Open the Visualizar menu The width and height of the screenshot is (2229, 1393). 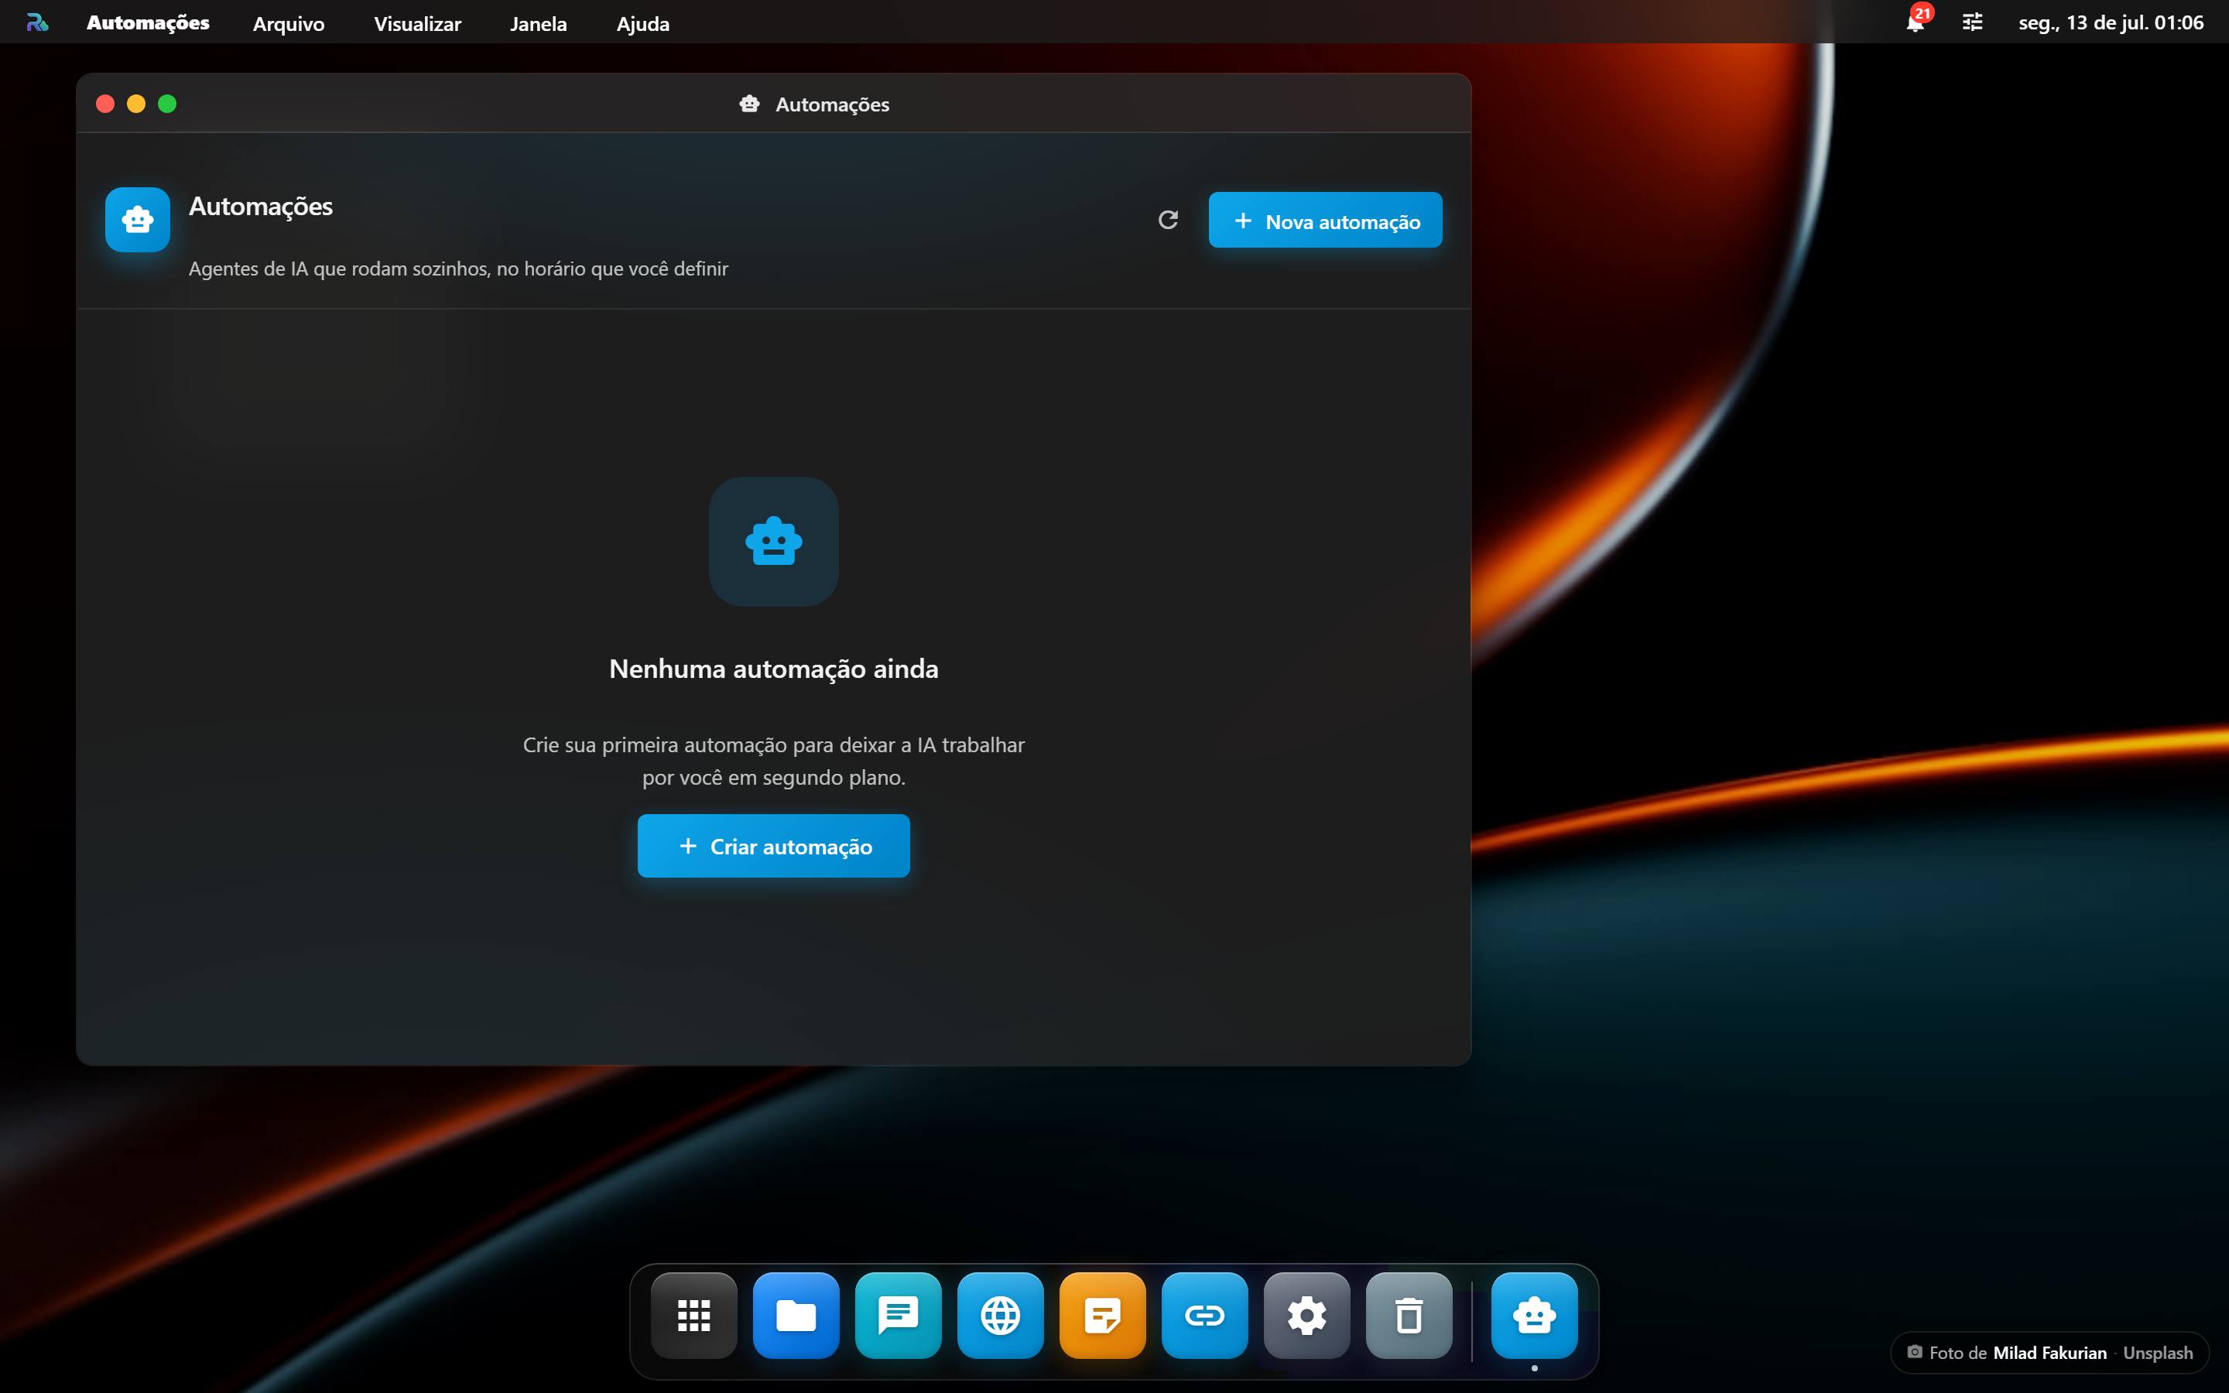(x=417, y=23)
